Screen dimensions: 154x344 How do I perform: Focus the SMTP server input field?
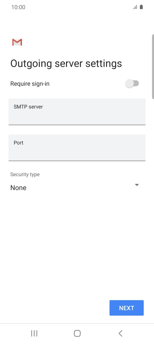77,112
